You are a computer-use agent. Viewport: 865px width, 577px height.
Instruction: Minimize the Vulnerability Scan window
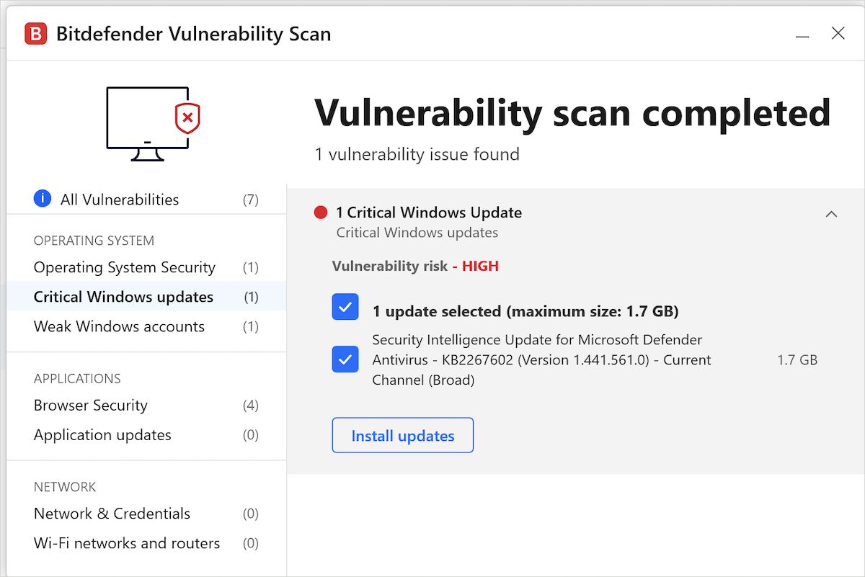tap(802, 34)
